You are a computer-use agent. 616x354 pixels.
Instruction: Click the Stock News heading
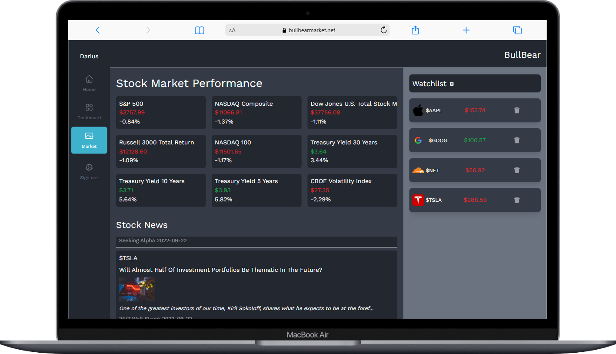click(142, 225)
